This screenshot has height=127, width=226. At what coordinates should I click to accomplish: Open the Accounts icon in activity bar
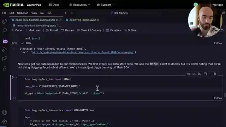[x=5, y=112]
